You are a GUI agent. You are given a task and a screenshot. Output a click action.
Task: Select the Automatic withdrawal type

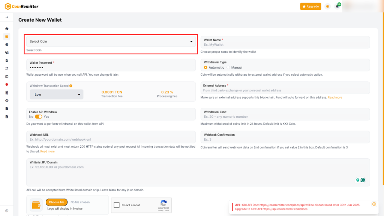(205, 67)
